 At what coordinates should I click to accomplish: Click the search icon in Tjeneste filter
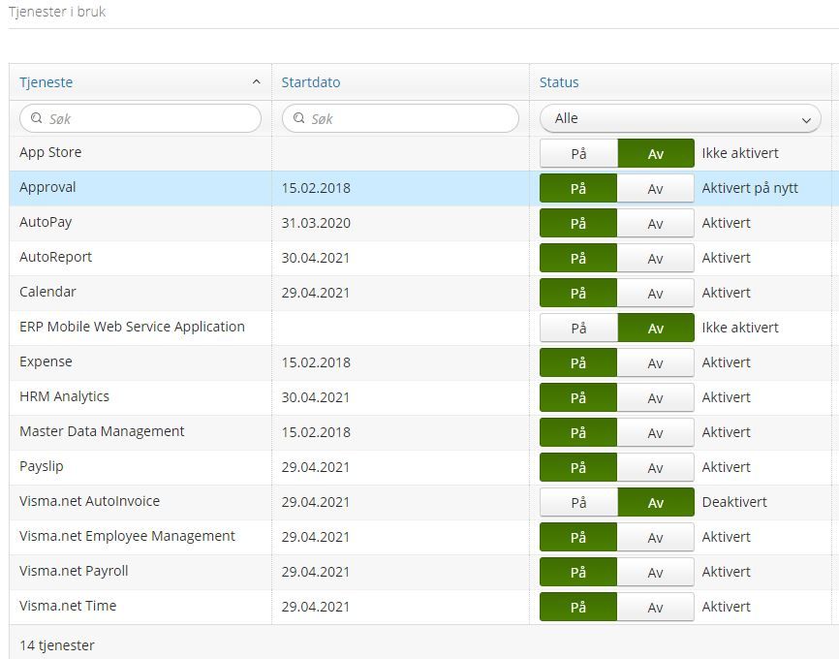(37, 118)
